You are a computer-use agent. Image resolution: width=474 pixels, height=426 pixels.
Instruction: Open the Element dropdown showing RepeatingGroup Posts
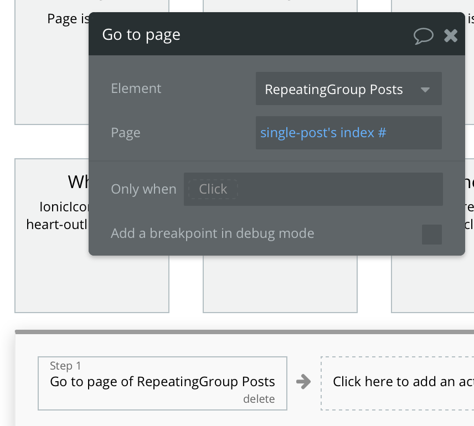pos(348,89)
